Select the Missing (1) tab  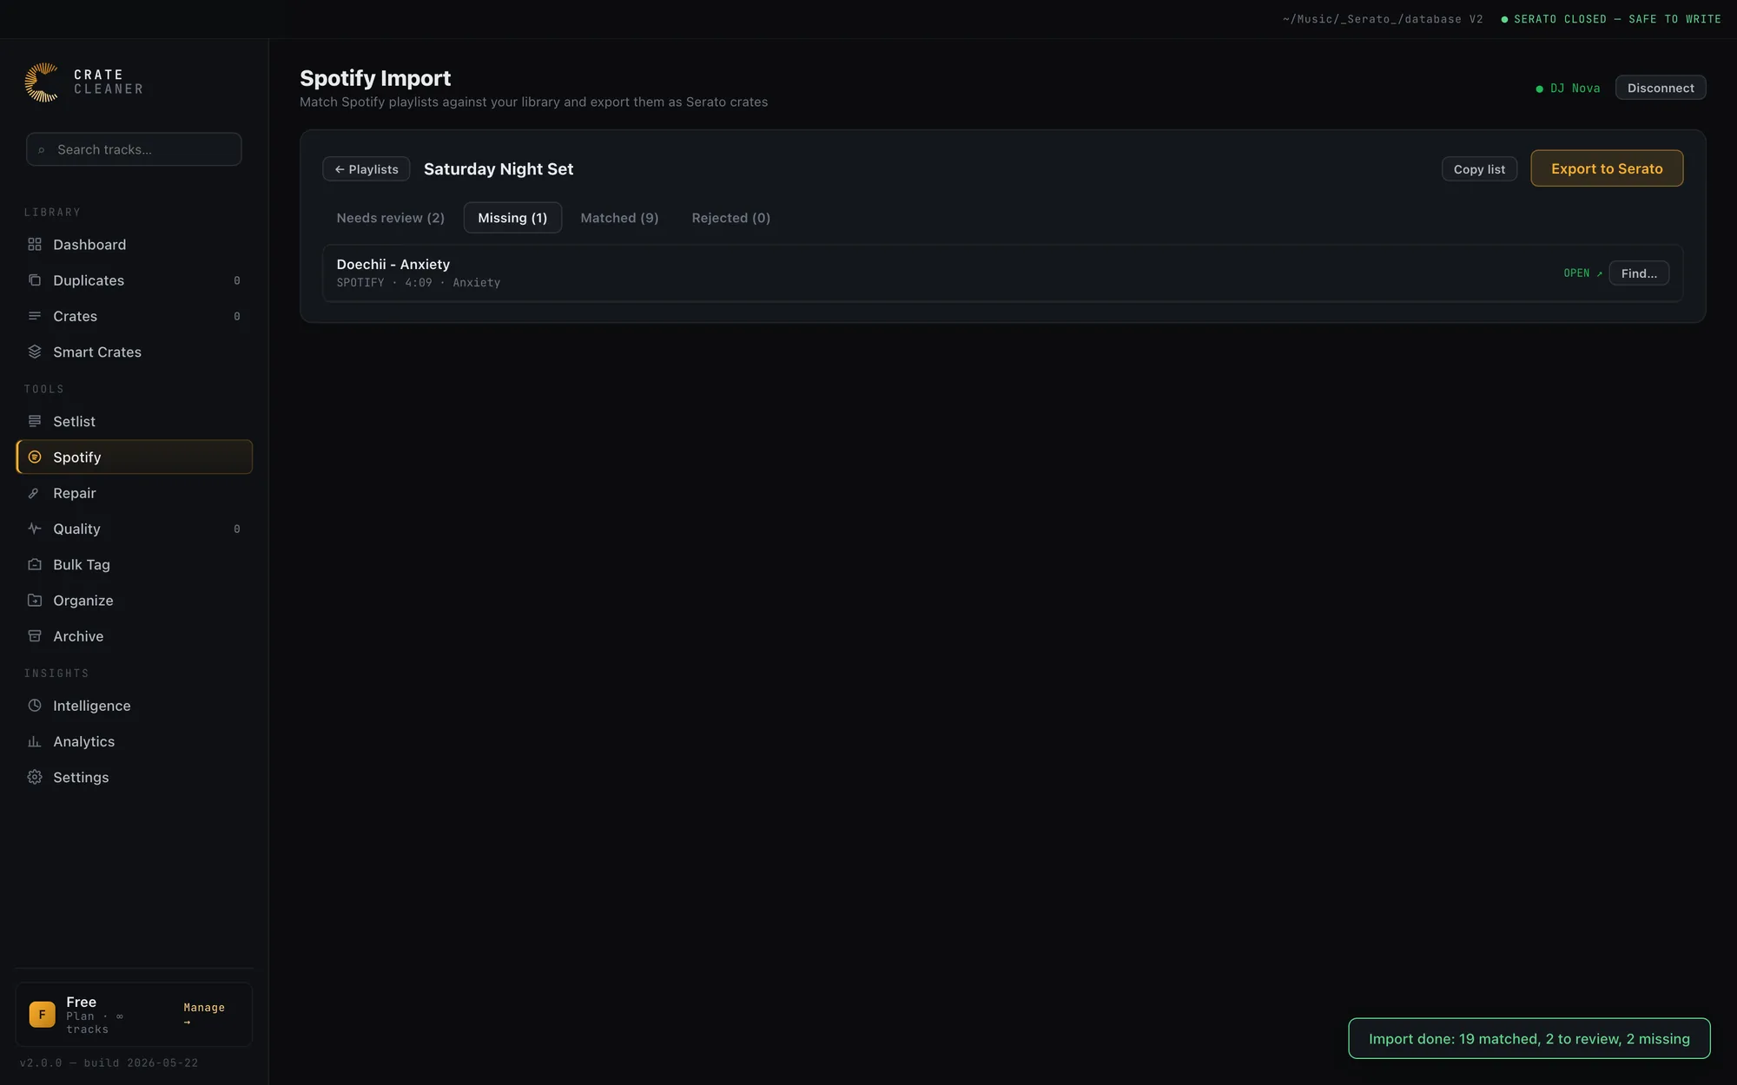click(x=512, y=218)
